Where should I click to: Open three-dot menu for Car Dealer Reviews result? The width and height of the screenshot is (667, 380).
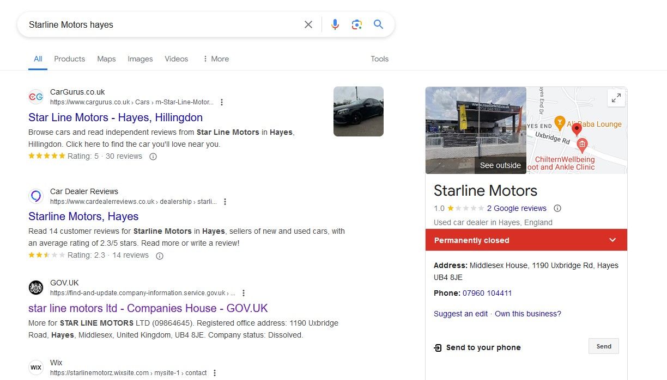tap(225, 202)
